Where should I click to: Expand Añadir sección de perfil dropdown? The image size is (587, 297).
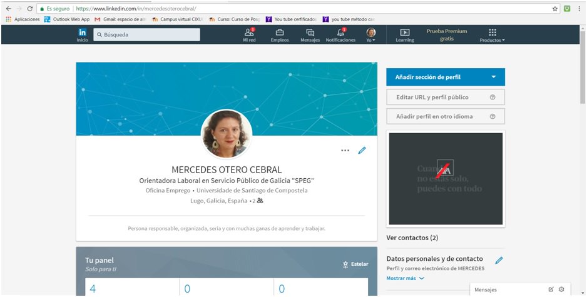pos(446,77)
